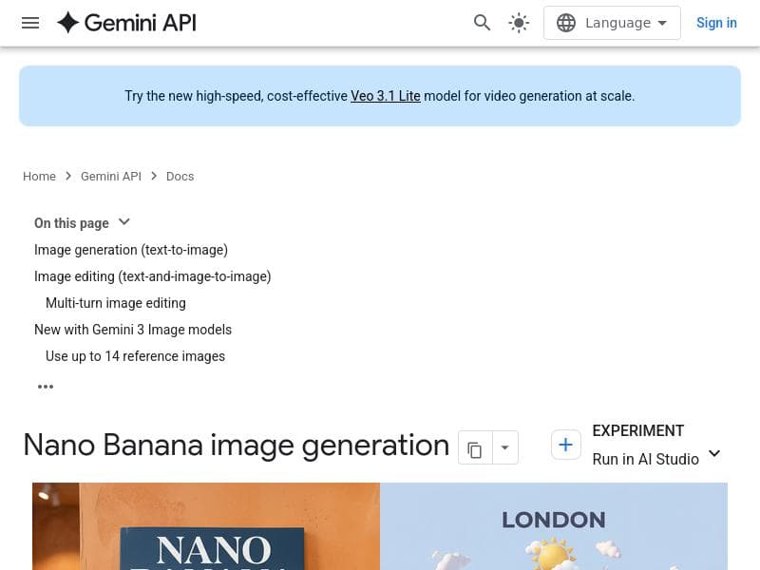This screenshot has width=760, height=570.
Task: Open the three-dot overflow in page contents
Action: 46,387
